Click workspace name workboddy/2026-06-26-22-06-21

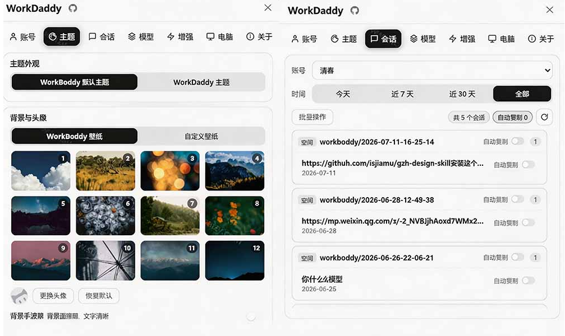[376, 258]
